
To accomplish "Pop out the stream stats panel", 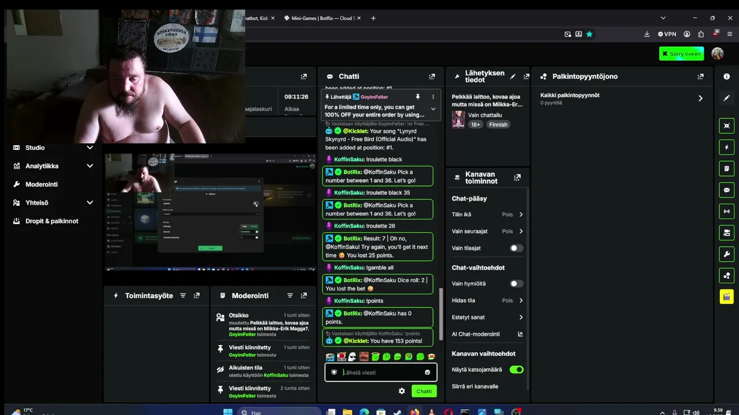I will pos(304,76).
